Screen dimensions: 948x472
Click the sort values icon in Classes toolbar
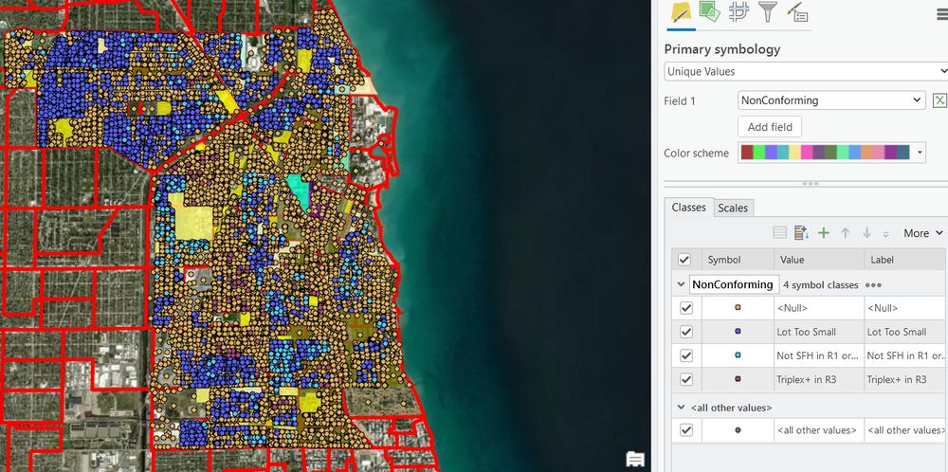pyautogui.click(x=802, y=232)
